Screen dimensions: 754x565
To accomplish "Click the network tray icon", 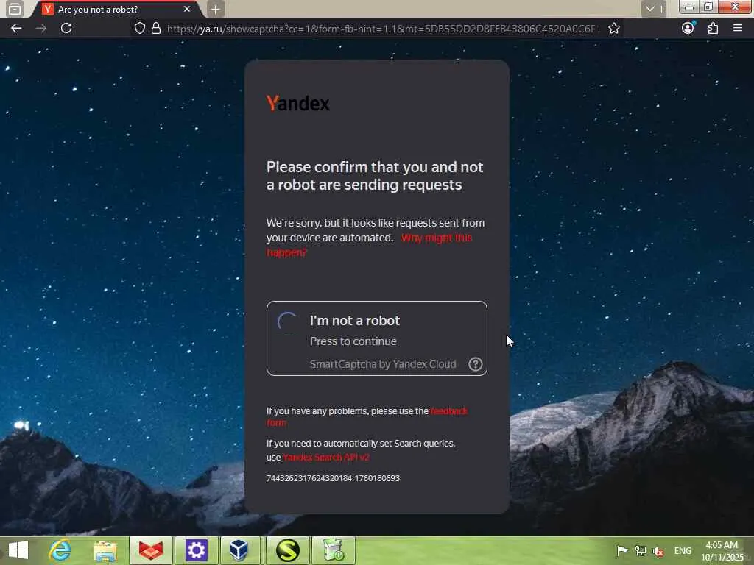I will coord(641,550).
